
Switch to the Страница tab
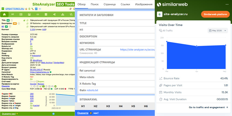coord(110,4)
